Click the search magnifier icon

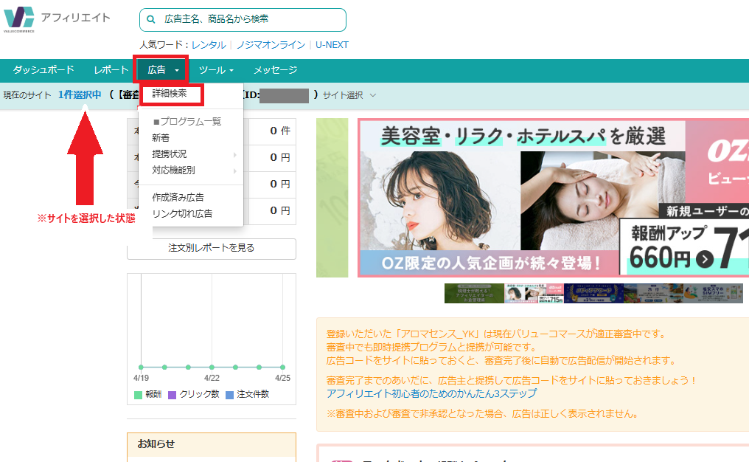[x=153, y=19]
